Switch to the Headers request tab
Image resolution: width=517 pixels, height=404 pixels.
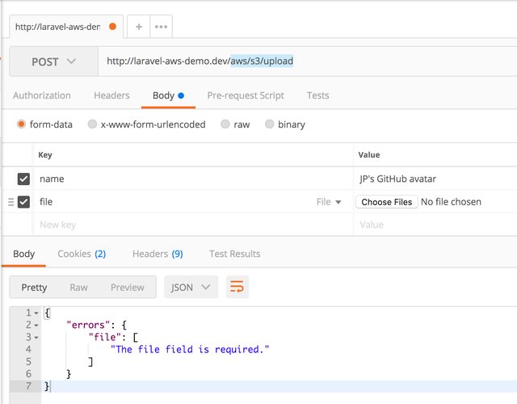(x=111, y=95)
